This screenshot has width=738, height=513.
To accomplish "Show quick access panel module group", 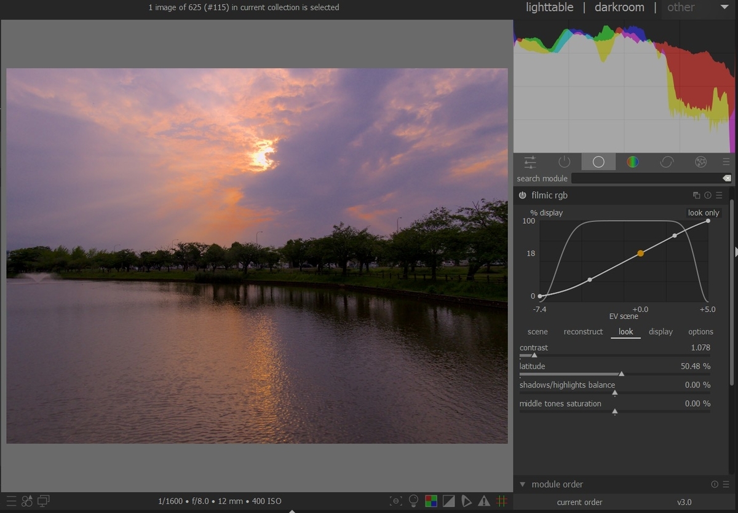I will pyautogui.click(x=530, y=162).
